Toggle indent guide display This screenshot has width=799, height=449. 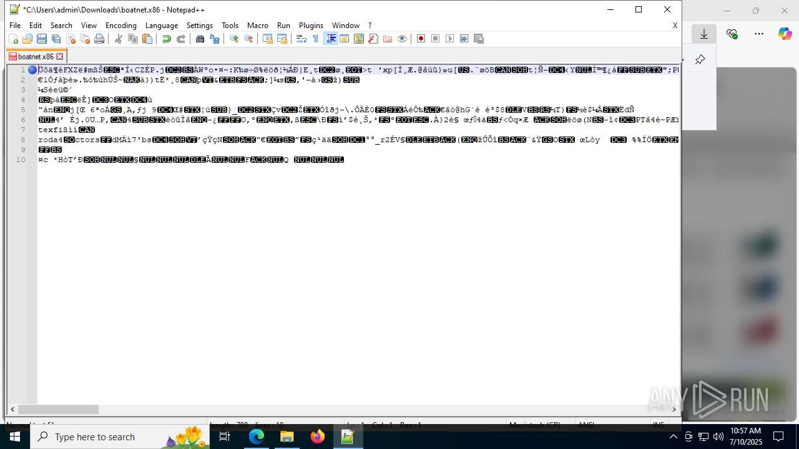tap(330, 39)
